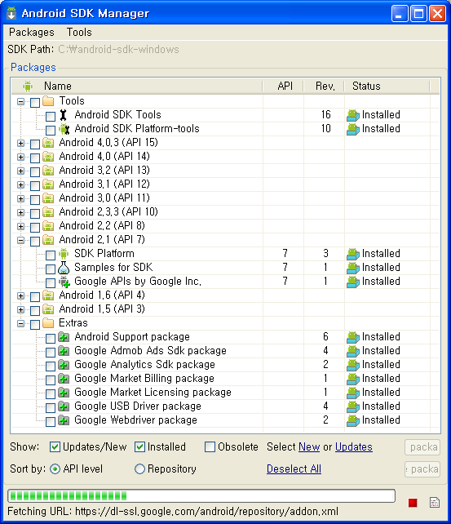Click installed status icon for SDK Platform row
The height and width of the screenshot is (524, 451).
click(353, 254)
